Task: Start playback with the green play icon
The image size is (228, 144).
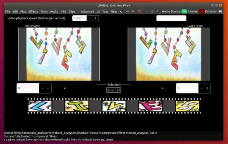Action: click(133, 11)
